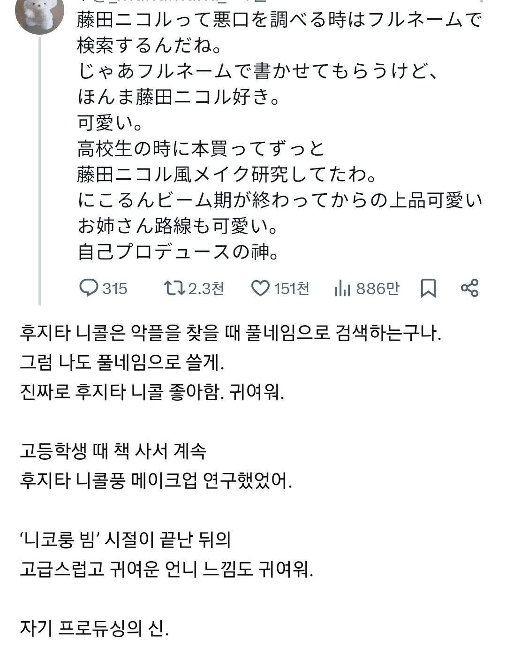The height and width of the screenshot is (647, 506).
Task: Click the tweet line 'ほんま藤田ニコル好き。'
Action: (179, 97)
